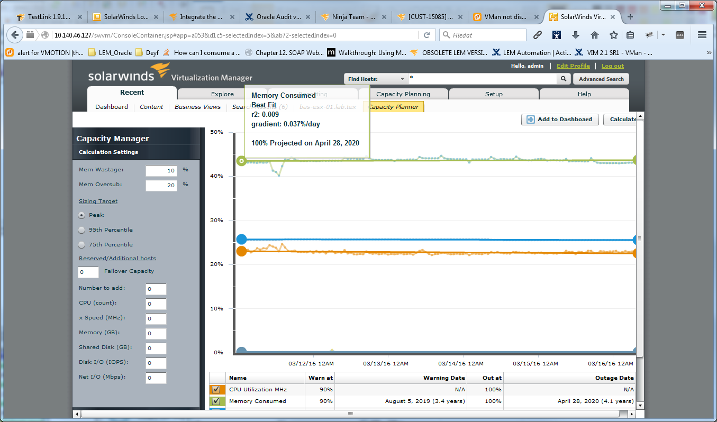Open the Firefox hamburger menu

point(702,35)
